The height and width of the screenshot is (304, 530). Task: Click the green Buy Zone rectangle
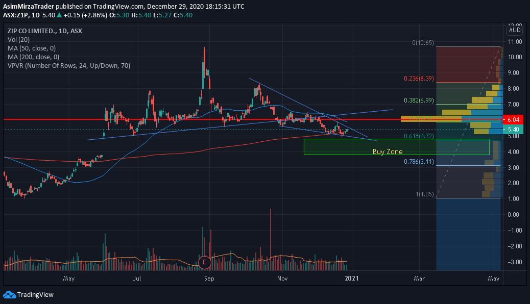tap(397, 147)
